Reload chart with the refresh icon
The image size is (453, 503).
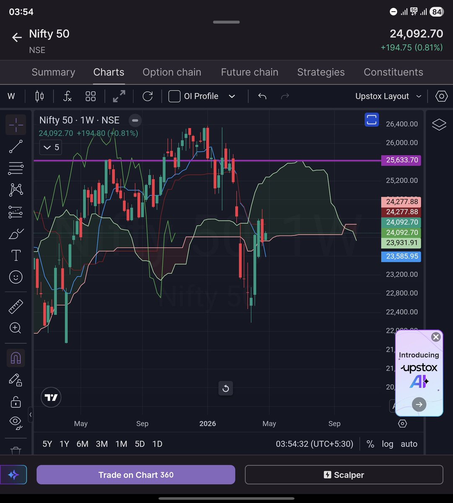[148, 96]
